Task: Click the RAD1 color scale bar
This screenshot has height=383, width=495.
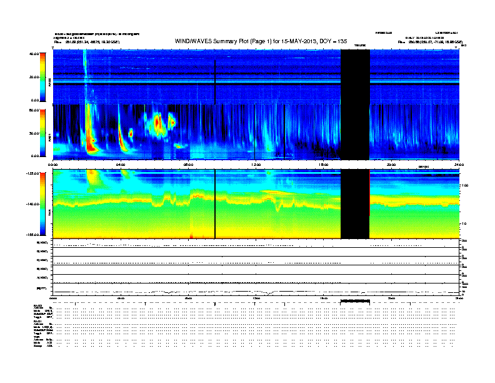Action: click(x=42, y=133)
